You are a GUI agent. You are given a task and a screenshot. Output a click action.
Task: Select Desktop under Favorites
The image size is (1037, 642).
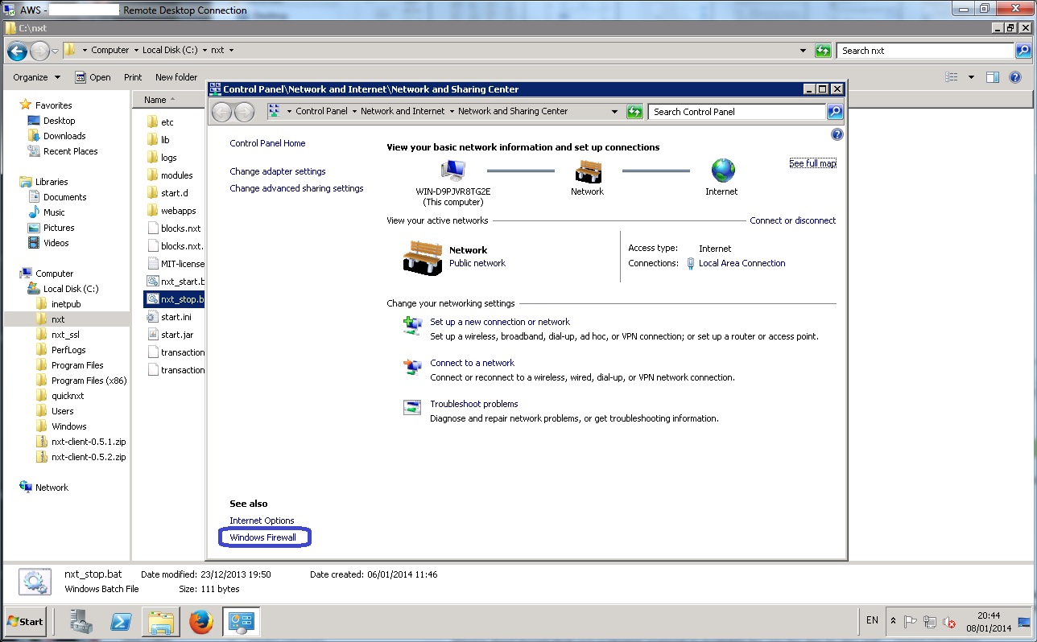pyautogui.click(x=59, y=121)
